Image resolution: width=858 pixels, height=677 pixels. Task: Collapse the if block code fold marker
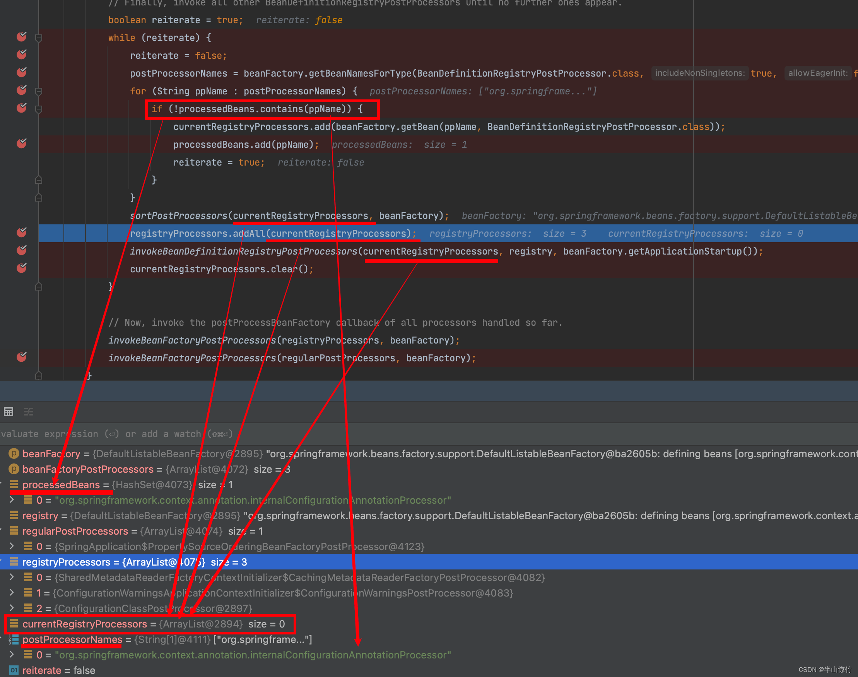39,109
